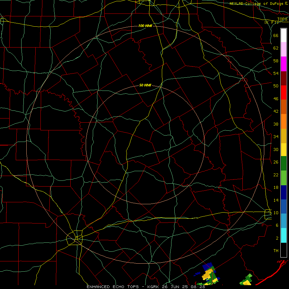Click the ENHANCED ECHO TOPS caption text
The image size is (289, 289).
113,287
